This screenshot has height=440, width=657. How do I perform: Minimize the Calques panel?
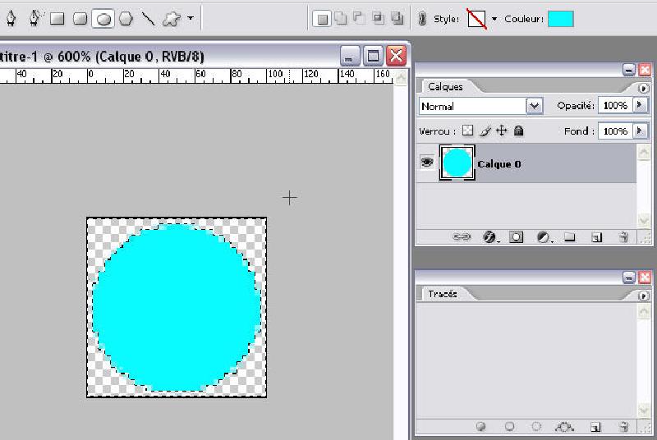tap(628, 70)
